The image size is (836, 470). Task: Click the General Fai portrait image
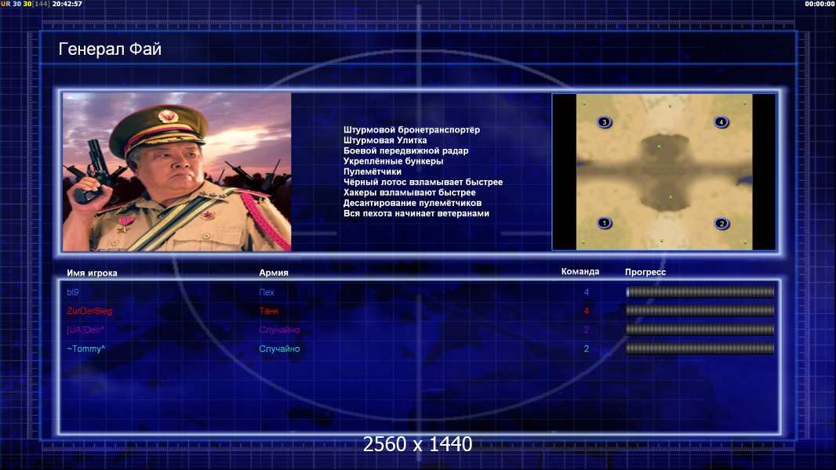(177, 172)
